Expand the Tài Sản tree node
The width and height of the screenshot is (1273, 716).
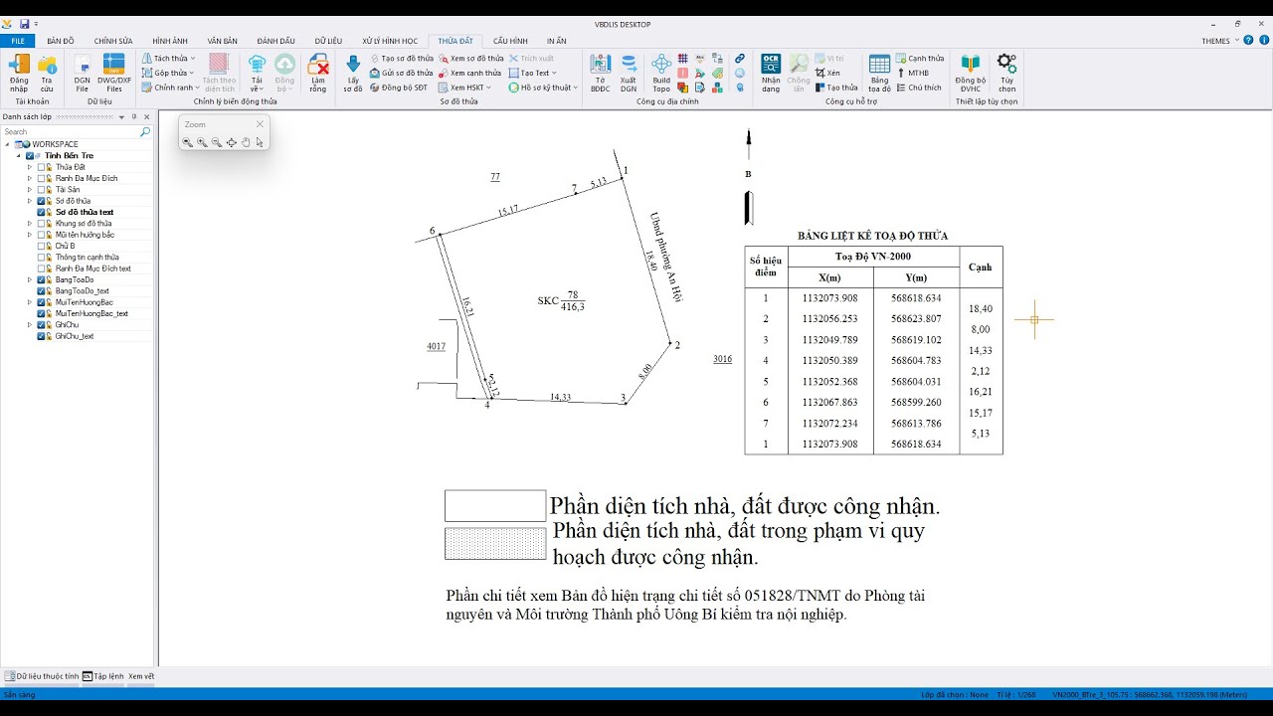click(30, 189)
